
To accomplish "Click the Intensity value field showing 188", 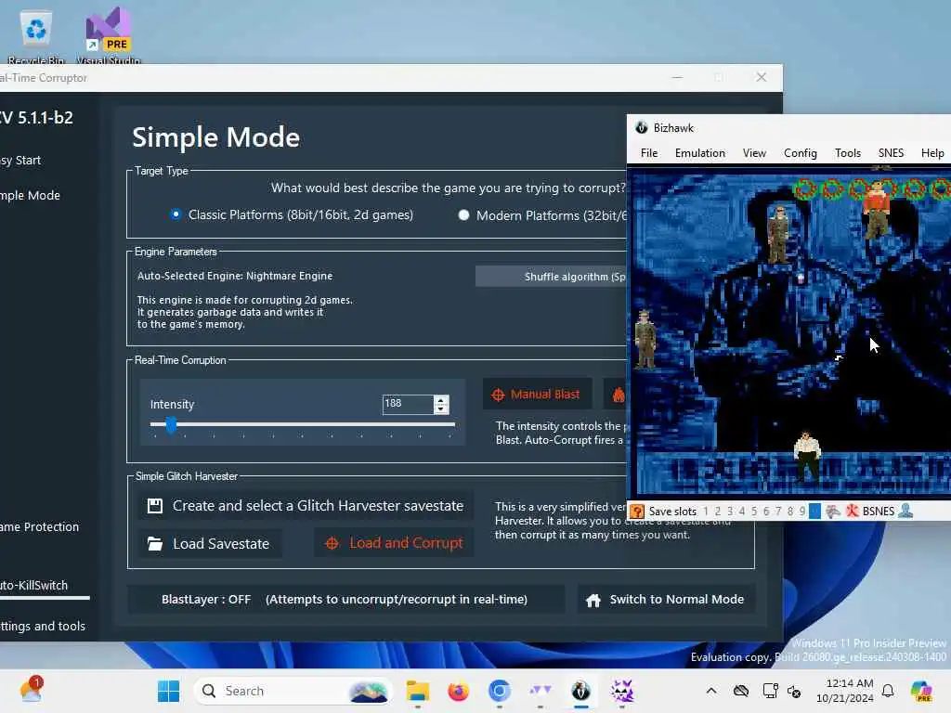I will pos(408,405).
